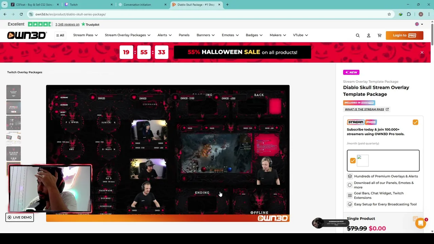Expand the Alerts menu
This screenshot has height=244, width=434.
pyautogui.click(x=164, y=35)
